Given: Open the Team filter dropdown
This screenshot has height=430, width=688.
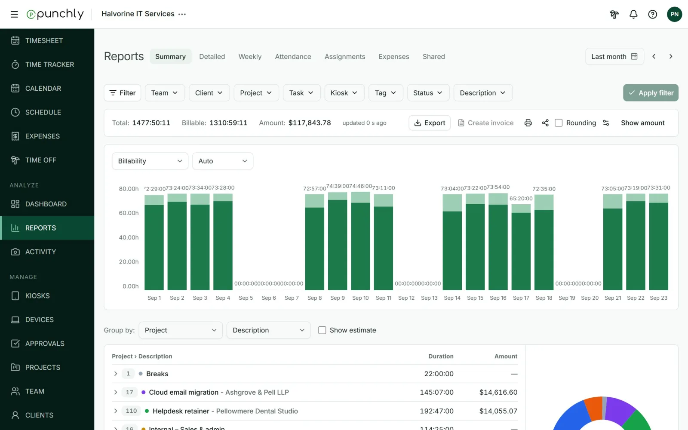Looking at the screenshot, I should (165, 93).
